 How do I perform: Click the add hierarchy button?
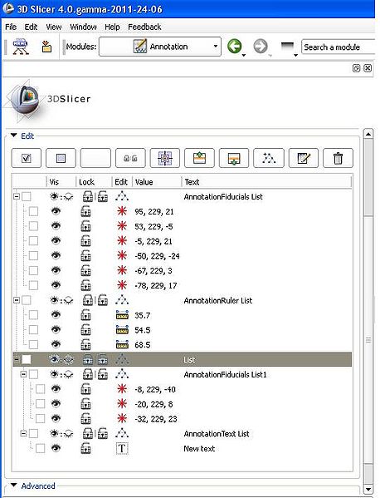coord(269,158)
